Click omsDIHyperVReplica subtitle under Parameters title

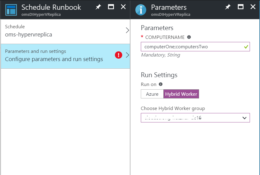[171, 15]
